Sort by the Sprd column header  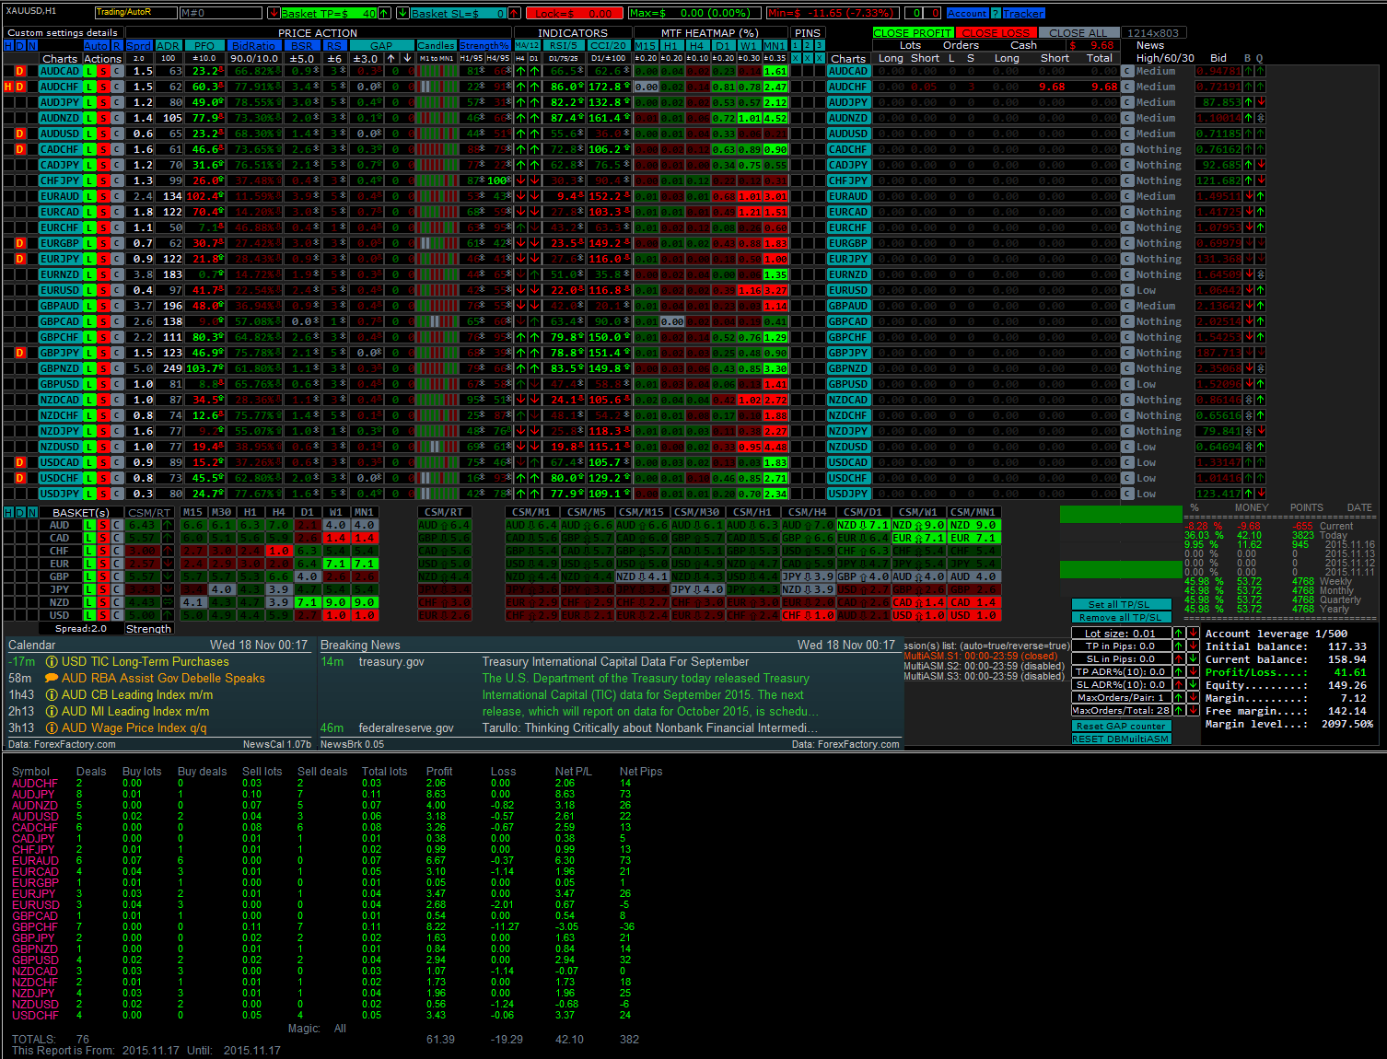(x=139, y=45)
